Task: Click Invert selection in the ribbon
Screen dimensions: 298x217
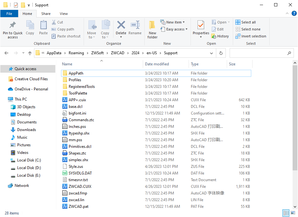Action: click(x=251, y=36)
